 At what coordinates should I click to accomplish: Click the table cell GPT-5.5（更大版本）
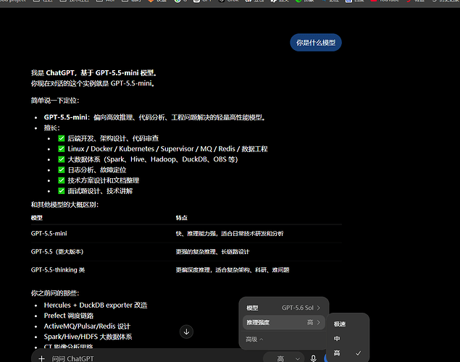(x=57, y=252)
